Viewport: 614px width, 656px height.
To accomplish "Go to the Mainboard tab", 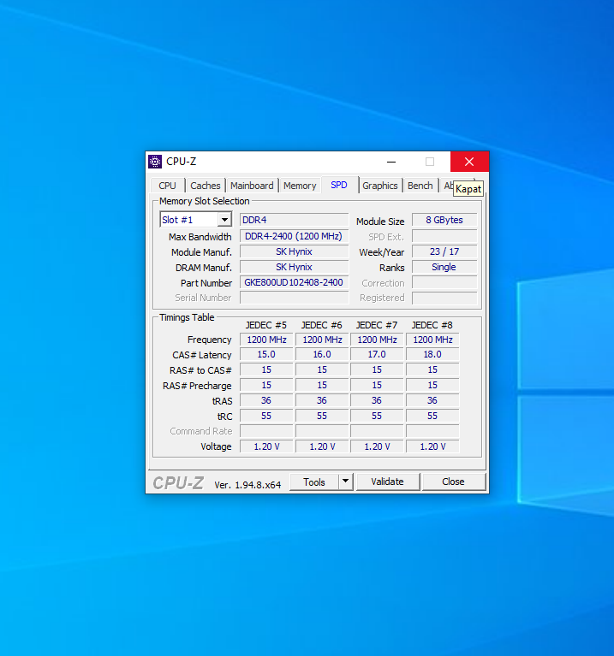I will (252, 186).
